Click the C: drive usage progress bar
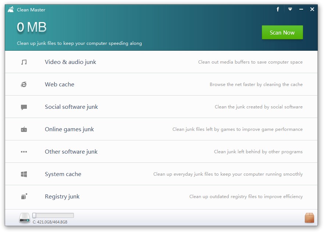324x233 pixels. coord(53,215)
